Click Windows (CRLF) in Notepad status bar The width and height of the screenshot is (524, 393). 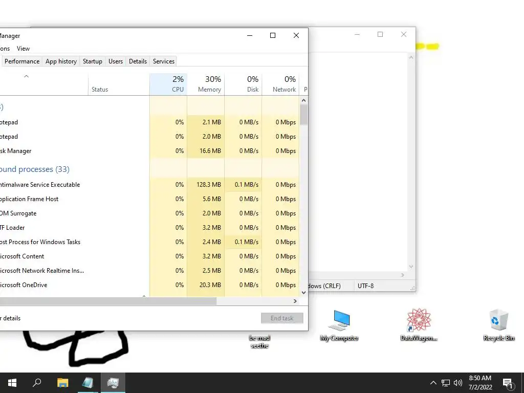click(324, 286)
